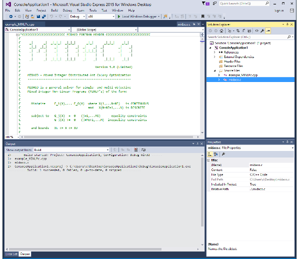Click the Show All Files icon
The height and width of the screenshot is (259, 300).
(x=249, y=31)
